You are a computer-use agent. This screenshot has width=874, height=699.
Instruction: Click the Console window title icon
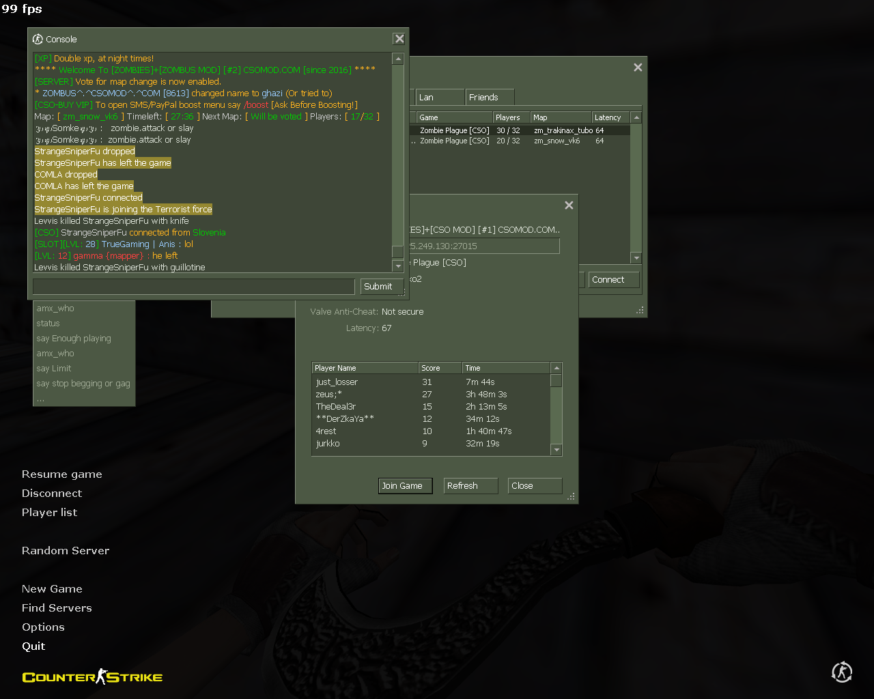[38, 40]
